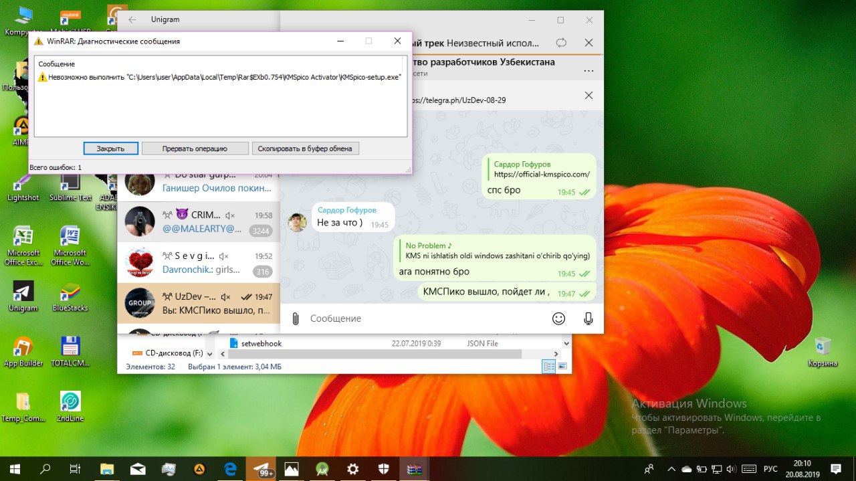Open Windows Security shield on the taskbar
This screenshot has width=856, height=481.
[x=384, y=469]
